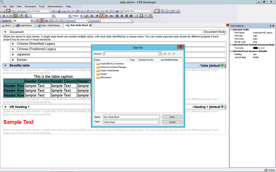Click the Save button in the dialog
Screen dimensions: 276x172
[172, 117]
